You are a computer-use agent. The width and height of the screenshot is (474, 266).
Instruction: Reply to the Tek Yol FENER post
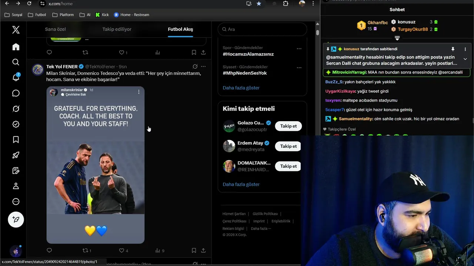tap(49, 250)
